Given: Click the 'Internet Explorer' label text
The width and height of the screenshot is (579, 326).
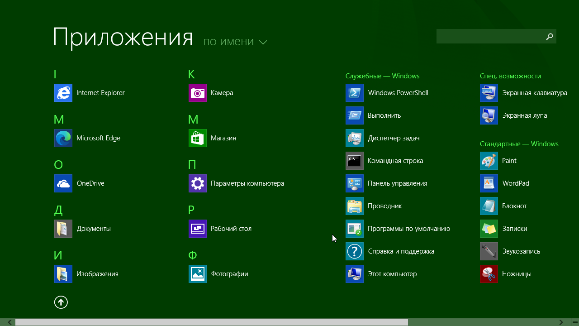Looking at the screenshot, I should tap(100, 93).
